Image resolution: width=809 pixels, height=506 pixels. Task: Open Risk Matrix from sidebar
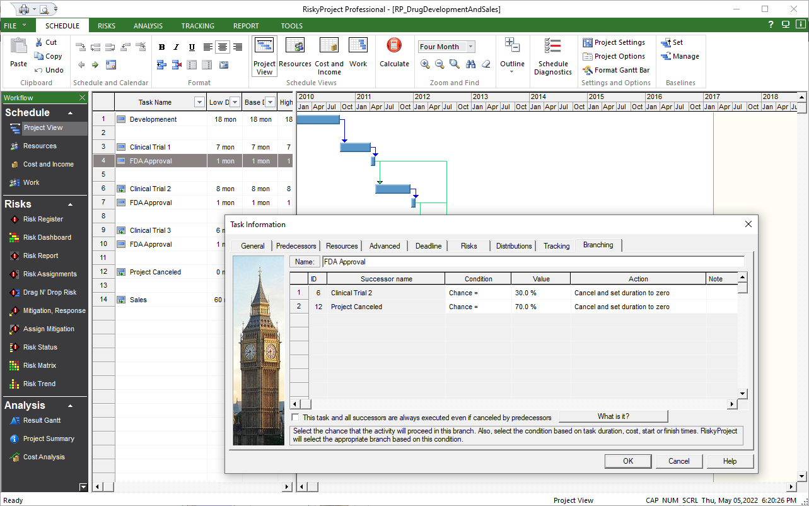[39, 365]
